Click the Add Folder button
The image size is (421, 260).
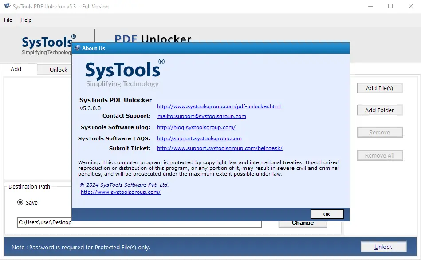(380, 110)
